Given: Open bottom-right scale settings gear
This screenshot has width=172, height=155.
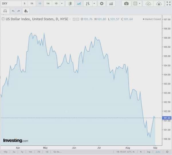Looking at the screenshot, I should click(x=167, y=152).
